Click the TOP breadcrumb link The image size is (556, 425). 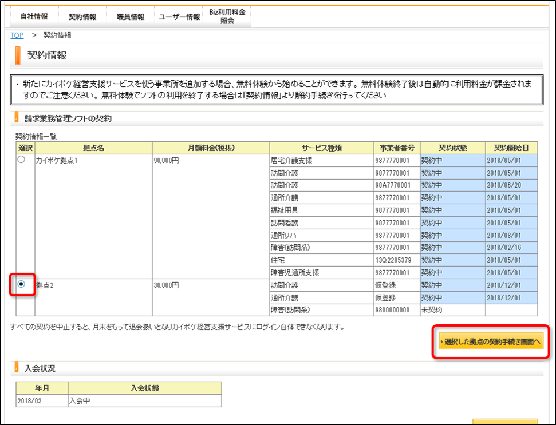(17, 35)
